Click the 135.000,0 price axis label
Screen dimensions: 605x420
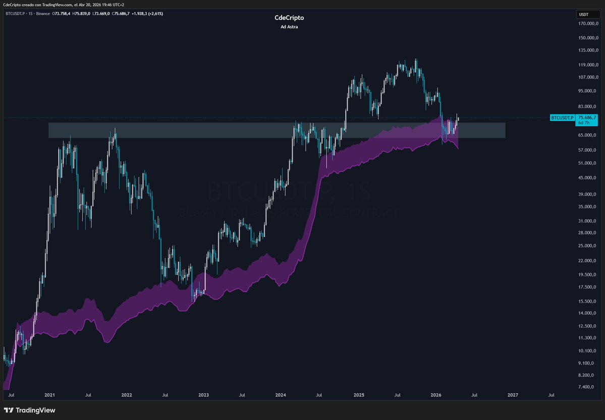pos(588,50)
